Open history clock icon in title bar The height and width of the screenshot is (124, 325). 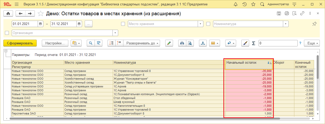244,4
